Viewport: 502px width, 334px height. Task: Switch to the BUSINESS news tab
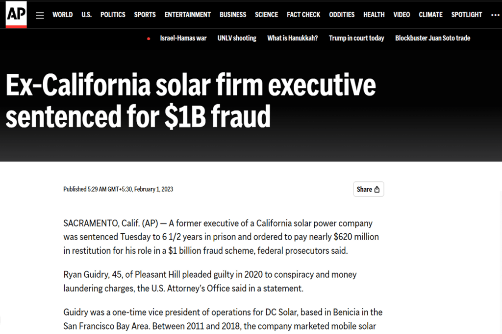tap(232, 15)
